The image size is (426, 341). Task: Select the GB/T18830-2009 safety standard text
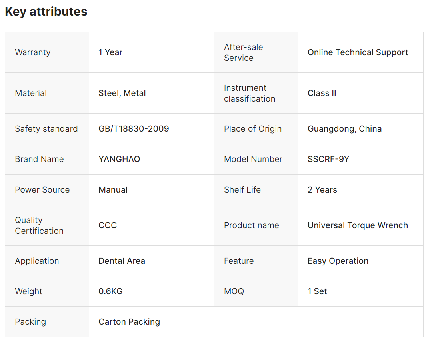134,129
